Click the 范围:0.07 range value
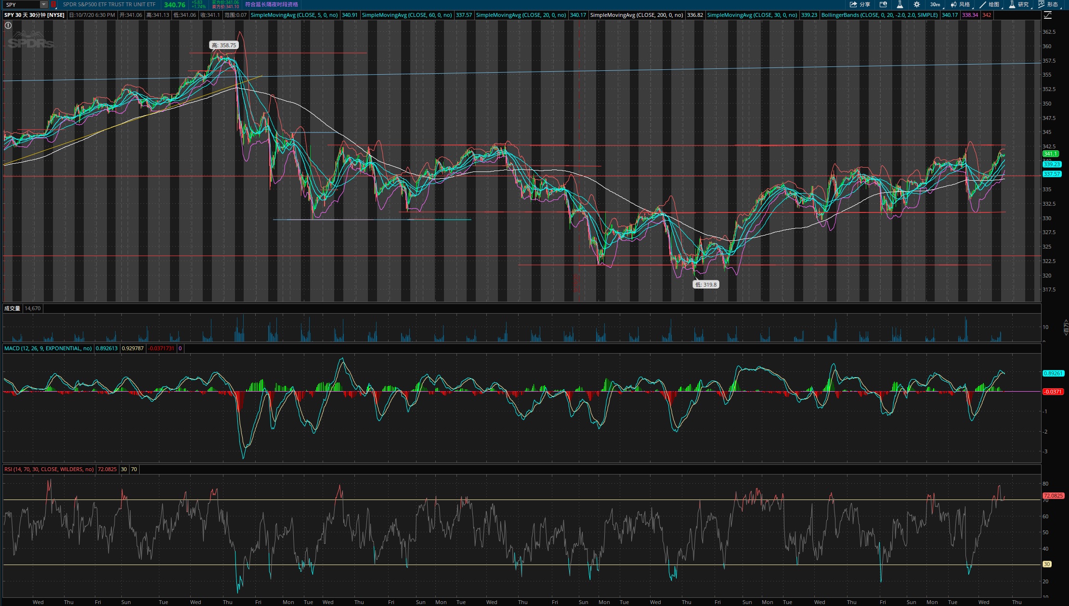The width and height of the screenshot is (1069, 606). coord(235,15)
